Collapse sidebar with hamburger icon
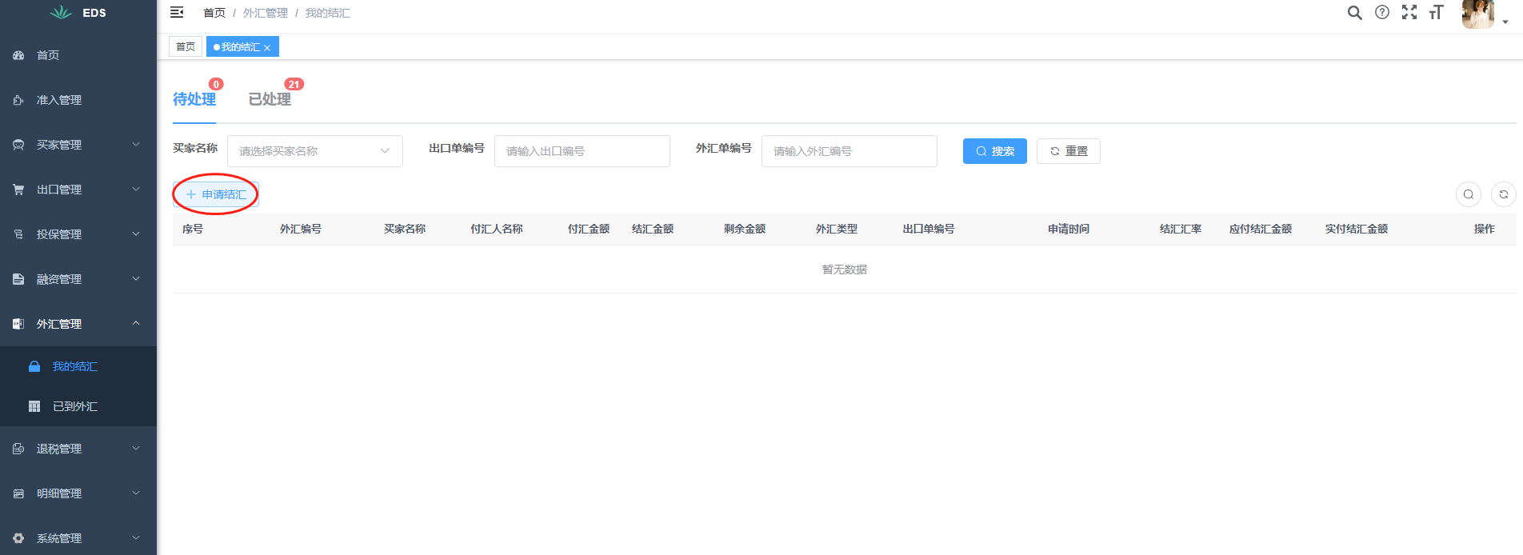This screenshot has height=555, width=1523. 177,12
